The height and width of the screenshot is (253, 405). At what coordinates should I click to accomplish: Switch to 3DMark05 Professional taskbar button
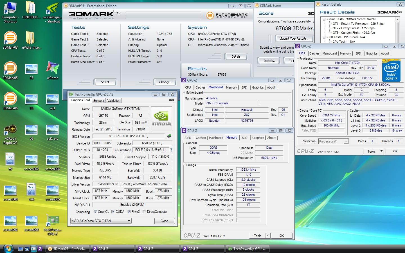(x=67, y=249)
